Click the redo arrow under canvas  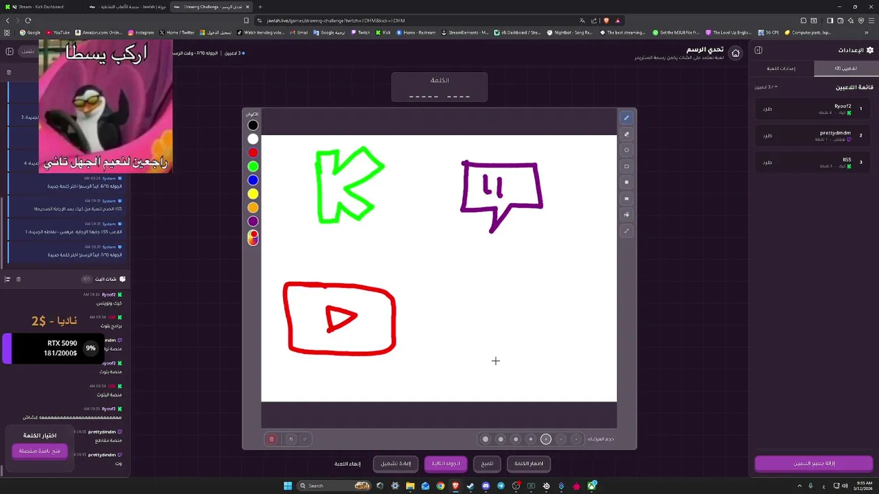click(x=304, y=439)
